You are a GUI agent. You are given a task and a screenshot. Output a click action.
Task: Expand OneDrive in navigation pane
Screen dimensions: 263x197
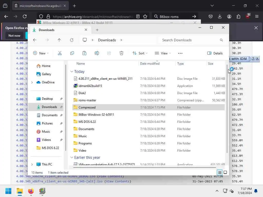pos(32,82)
